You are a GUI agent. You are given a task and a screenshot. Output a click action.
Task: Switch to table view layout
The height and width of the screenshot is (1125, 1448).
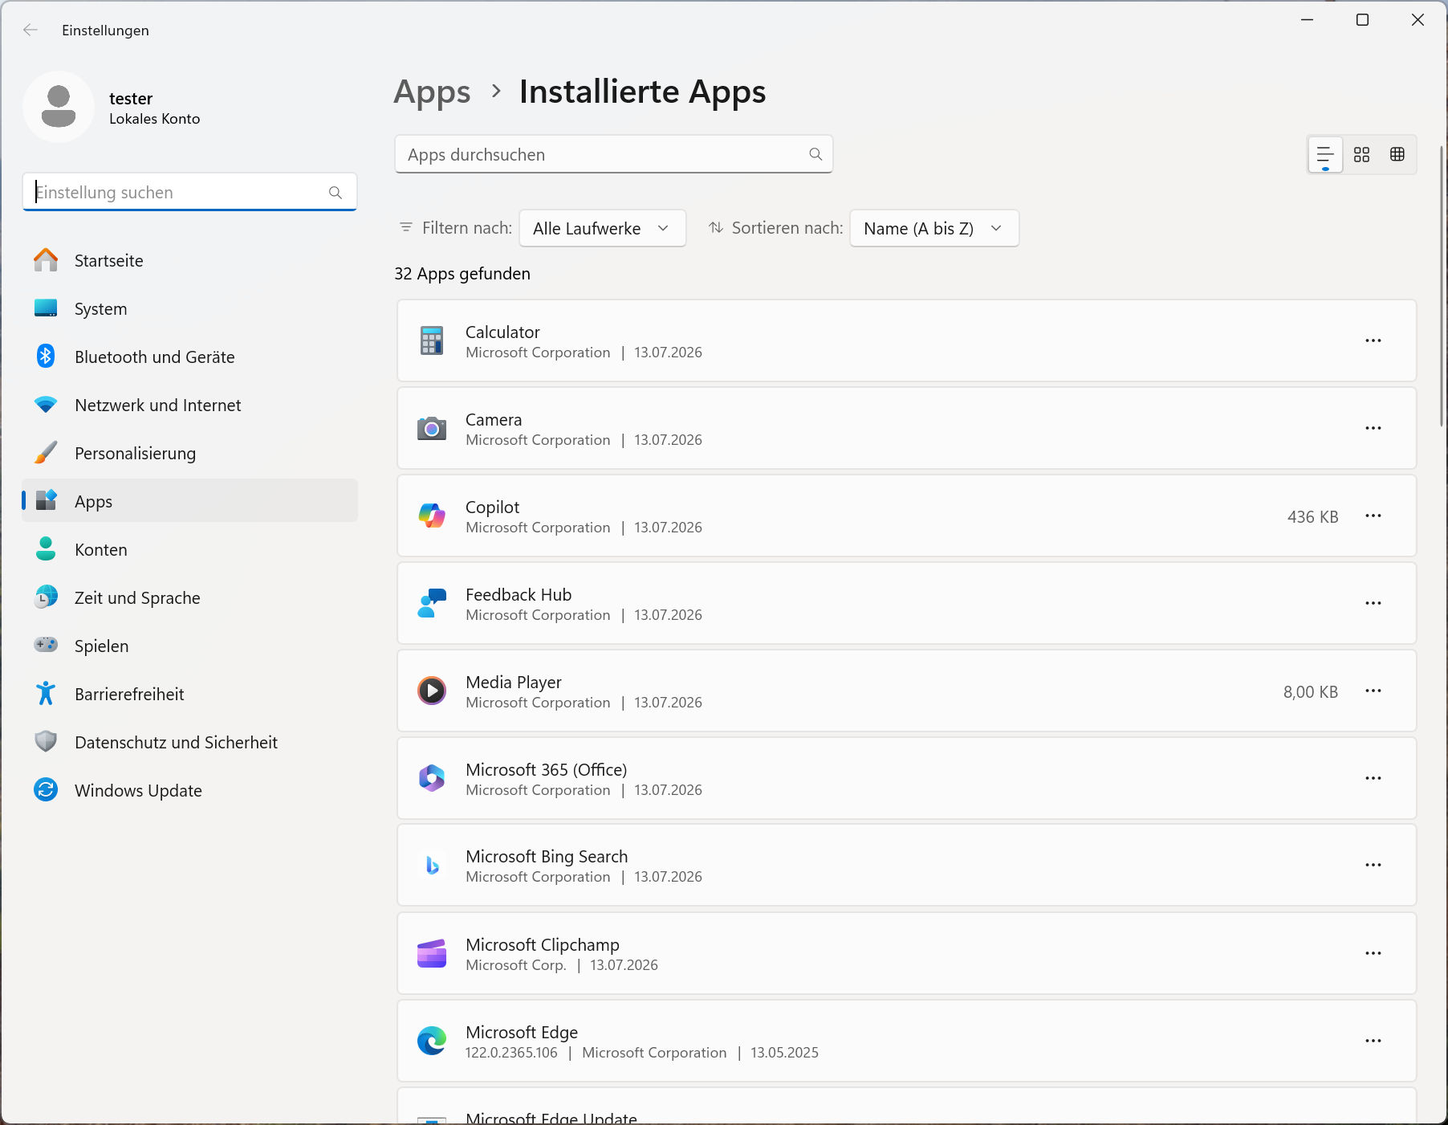click(x=1397, y=154)
